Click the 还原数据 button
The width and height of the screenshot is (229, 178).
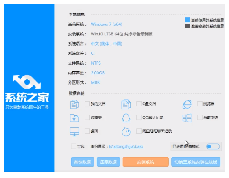(108, 162)
